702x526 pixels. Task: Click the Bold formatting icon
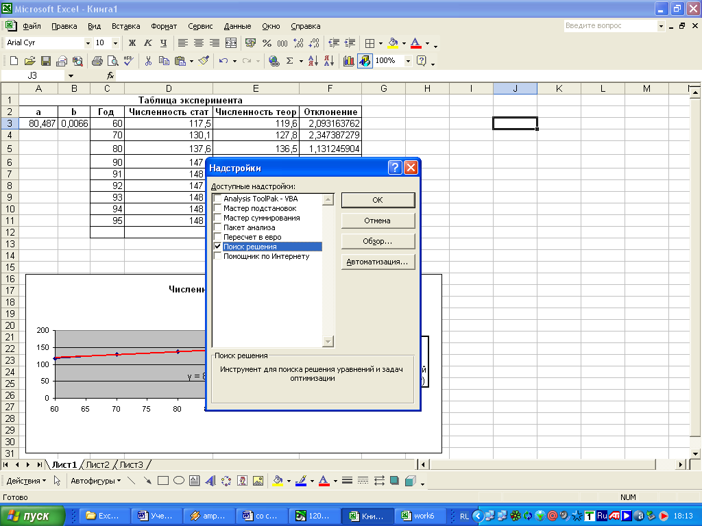pos(132,43)
